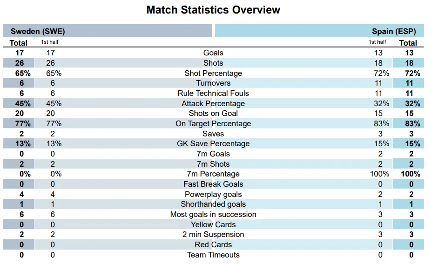Image resolution: width=431 pixels, height=264 pixels.
Task: Click the Turnovers row label
Action: [213, 83]
